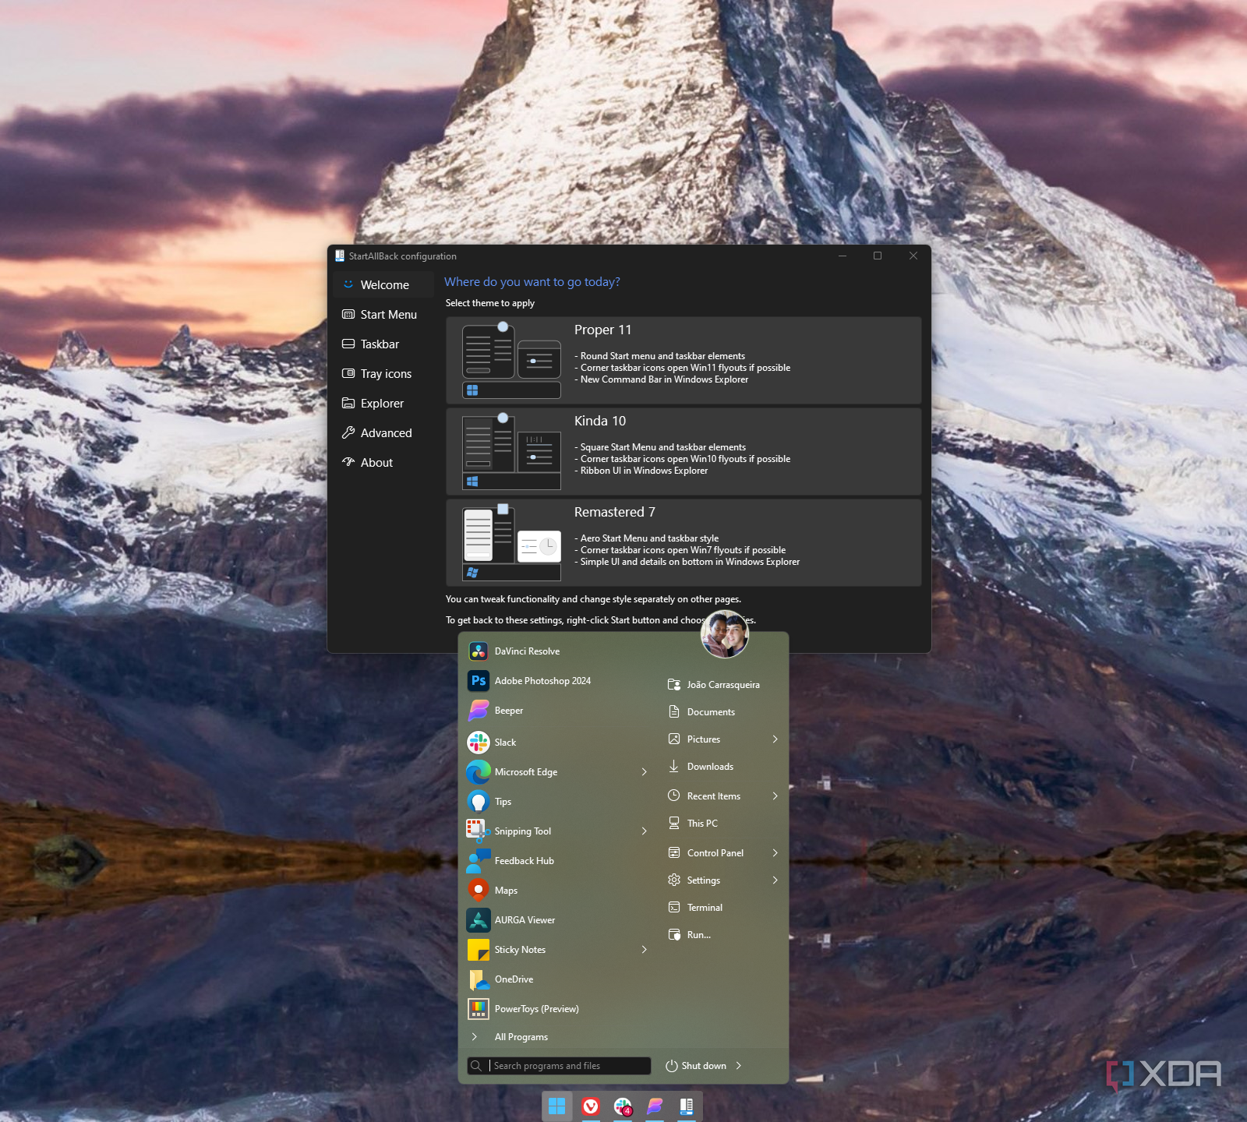Launch Slack from the Start menu
1247x1122 pixels.
[x=505, y=743]
